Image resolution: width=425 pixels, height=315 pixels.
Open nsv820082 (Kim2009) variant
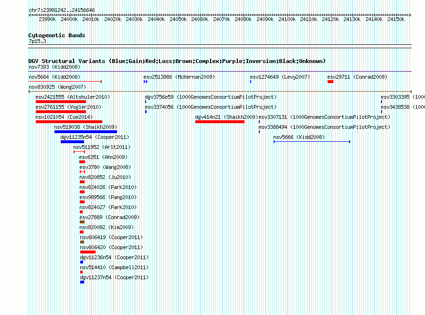point(106,227)
